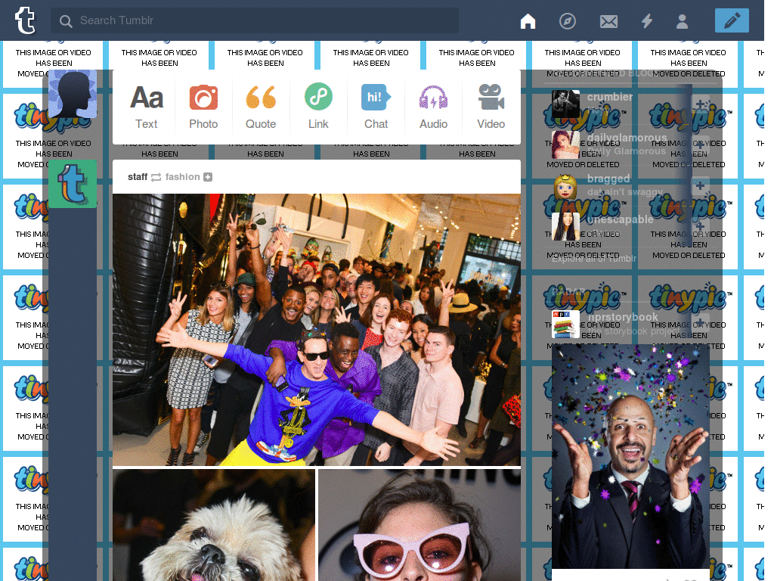This screenshot has width=774, height=581.
Task: Open the unescapable recommended blog
Action: pos(620,219)
